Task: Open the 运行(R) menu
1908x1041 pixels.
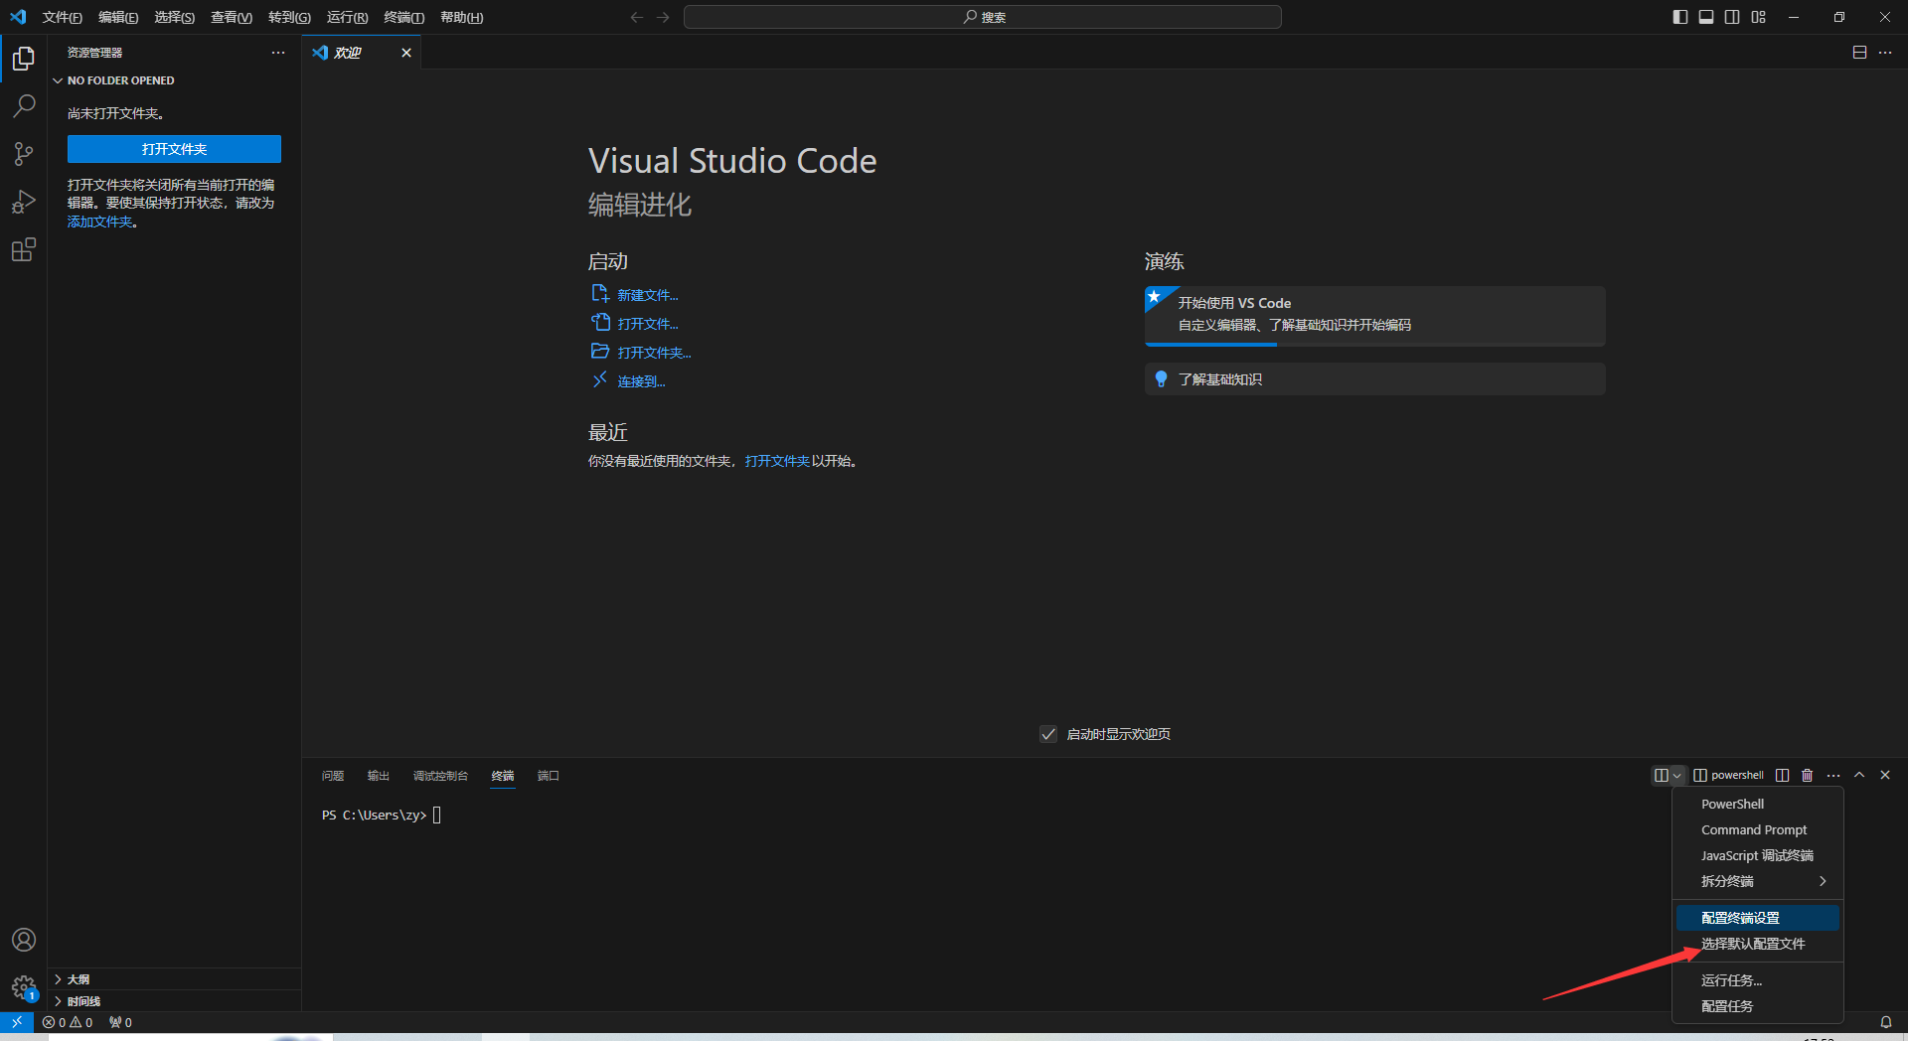Action: click(347, 17)
